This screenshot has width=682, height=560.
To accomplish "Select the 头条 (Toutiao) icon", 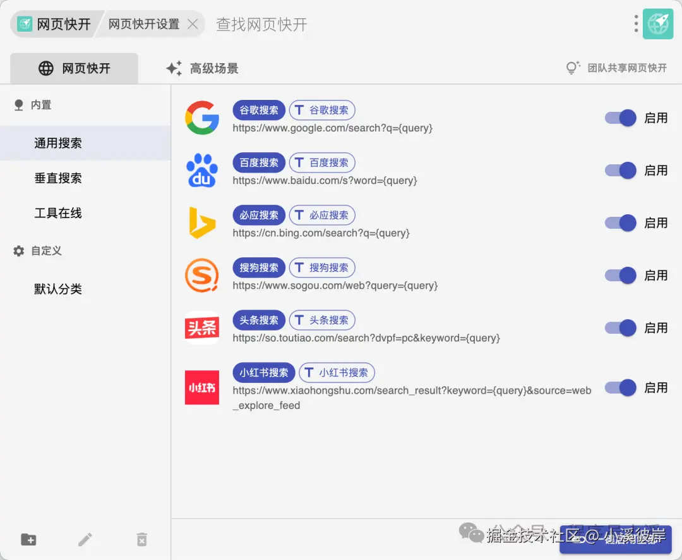I will click(201, 327).
